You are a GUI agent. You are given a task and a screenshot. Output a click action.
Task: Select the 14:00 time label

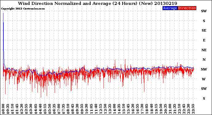(114, 109)
